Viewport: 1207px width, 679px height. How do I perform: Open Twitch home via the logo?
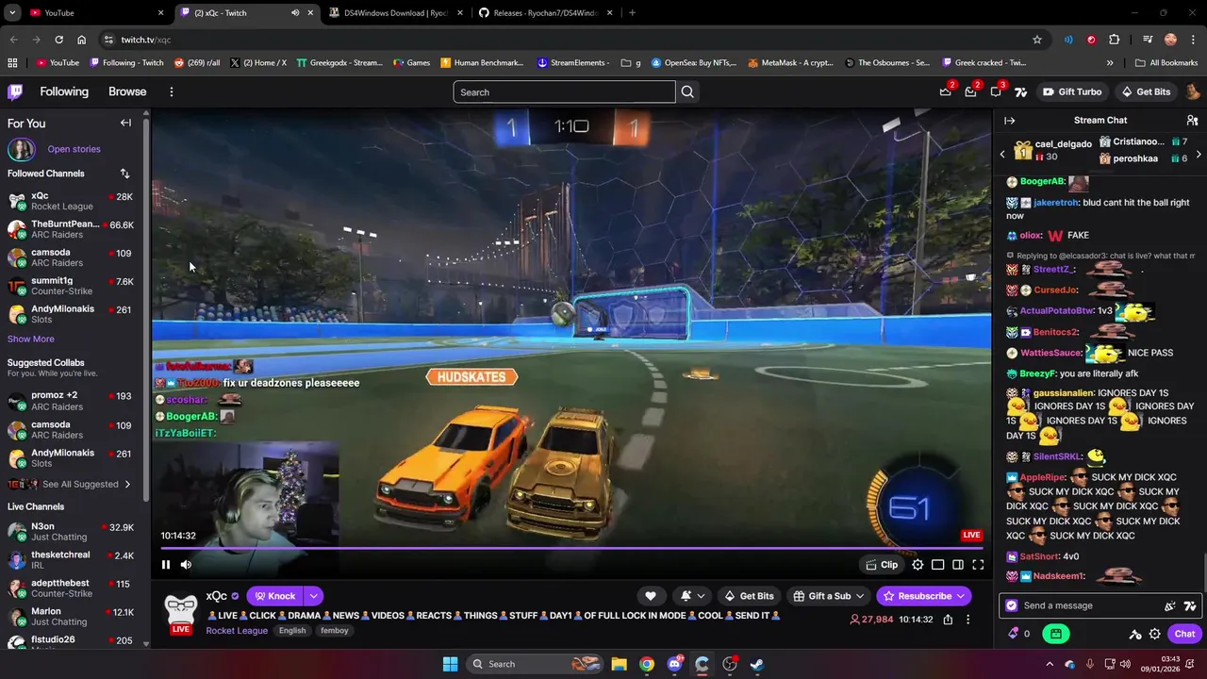15,91
